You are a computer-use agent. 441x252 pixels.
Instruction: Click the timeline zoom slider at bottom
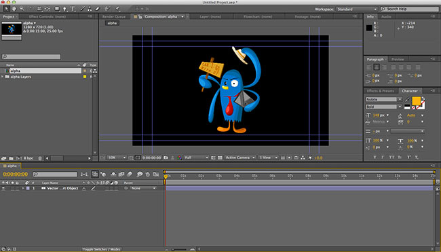coord(179,249)
